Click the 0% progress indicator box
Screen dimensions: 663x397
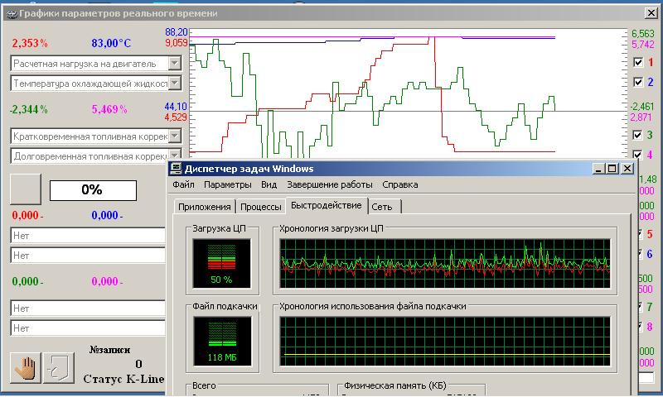point(93,189)
